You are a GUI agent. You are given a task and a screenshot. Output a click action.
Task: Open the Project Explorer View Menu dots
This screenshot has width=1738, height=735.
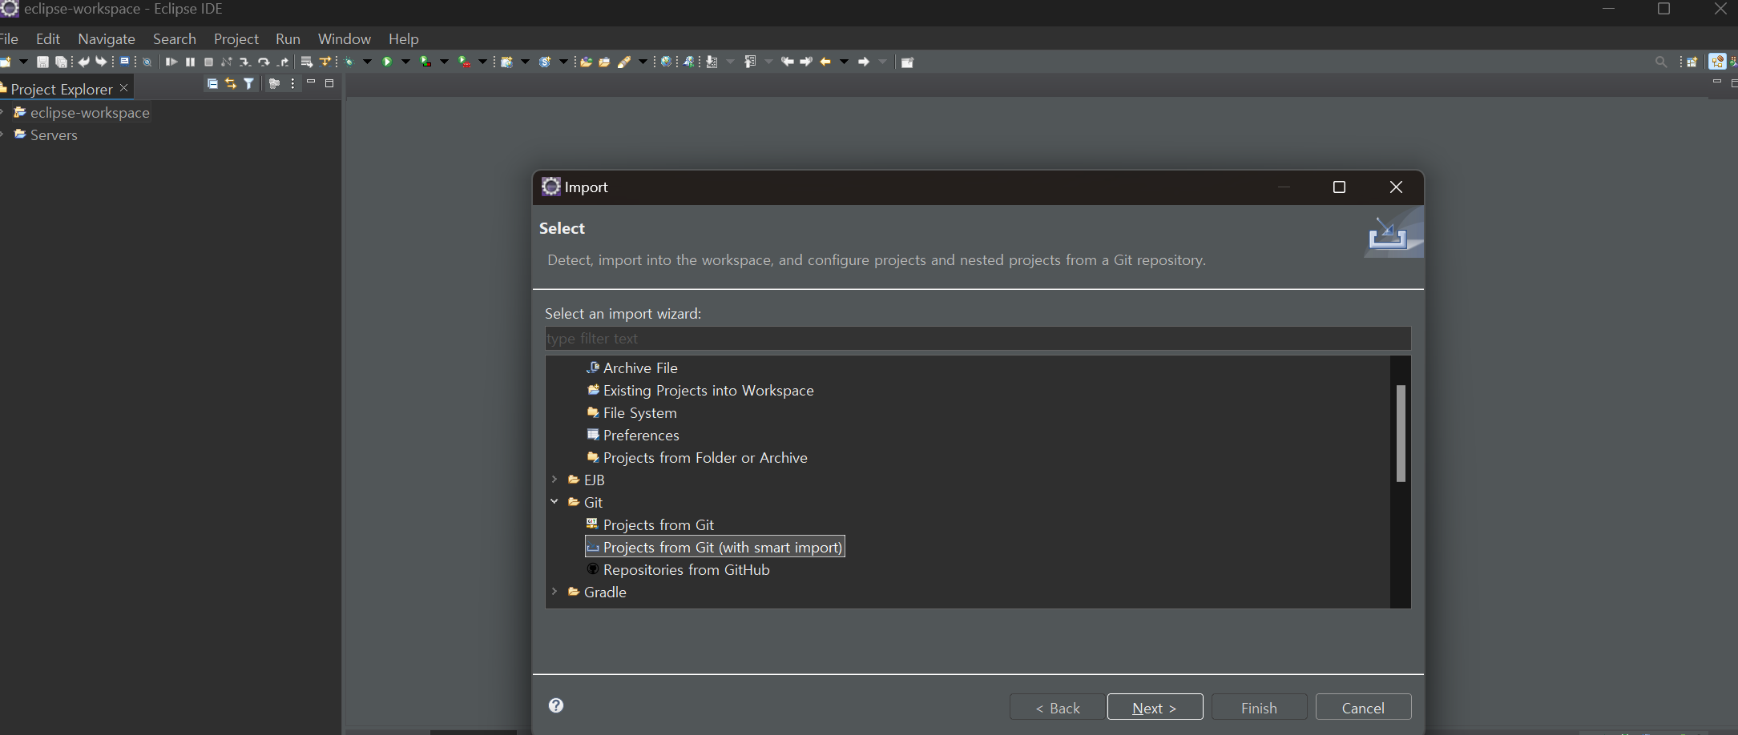[292, 83]
